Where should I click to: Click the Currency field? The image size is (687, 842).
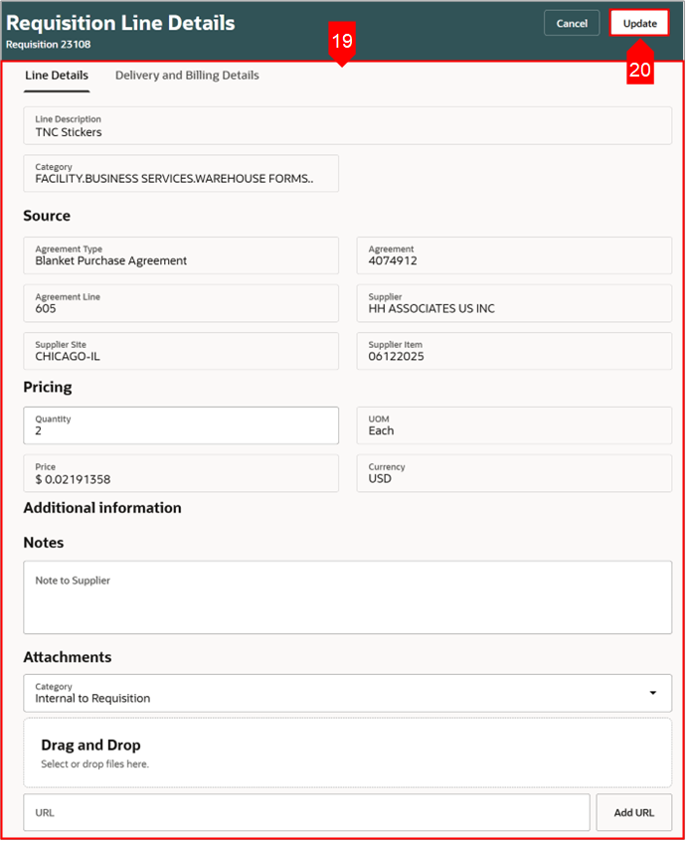tap(514, 473)
